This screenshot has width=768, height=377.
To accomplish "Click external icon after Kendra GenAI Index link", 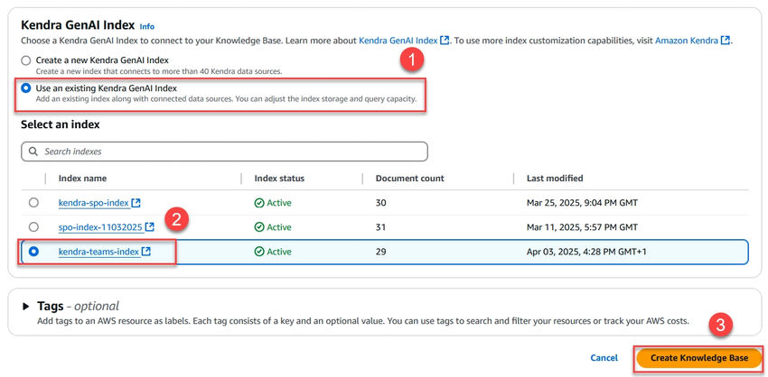I will 445,41.
